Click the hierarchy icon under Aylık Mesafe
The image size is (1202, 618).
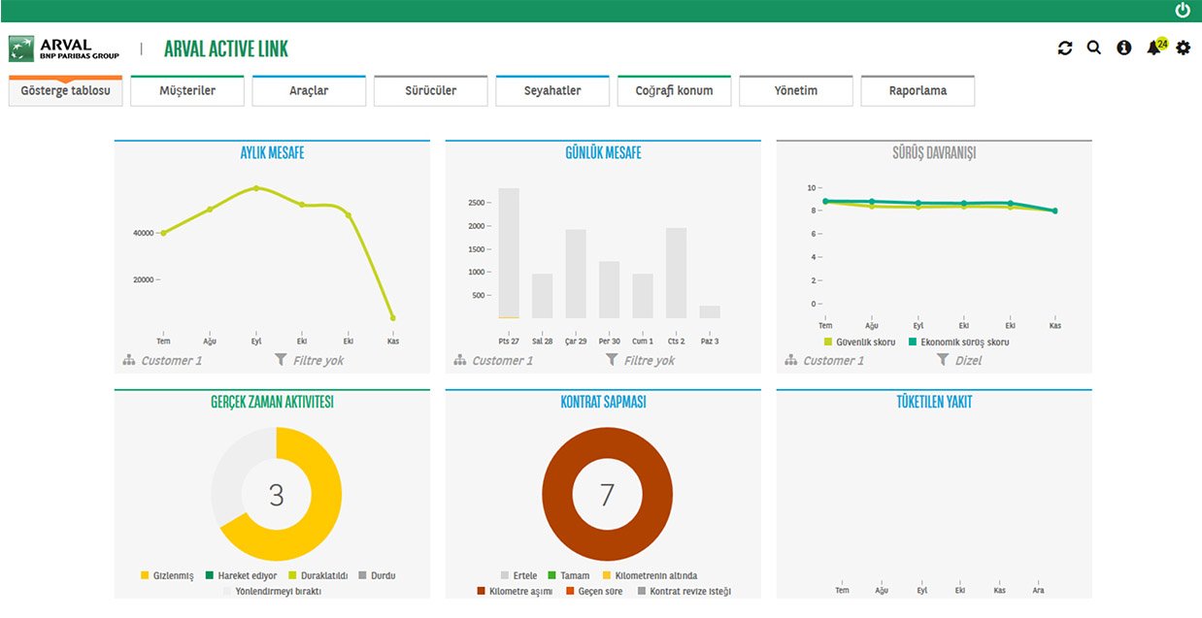coord(129,360)
